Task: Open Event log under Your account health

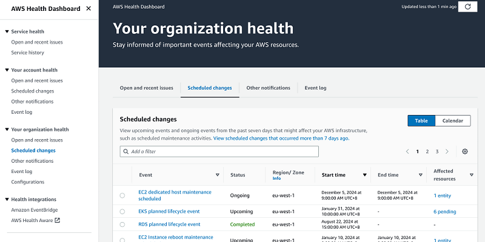Action: (22, 112)
